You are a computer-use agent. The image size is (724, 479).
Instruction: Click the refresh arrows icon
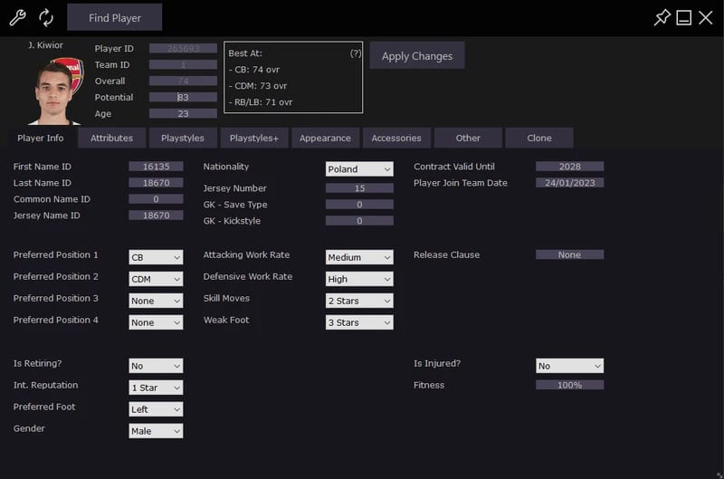[x=46, y=17]
